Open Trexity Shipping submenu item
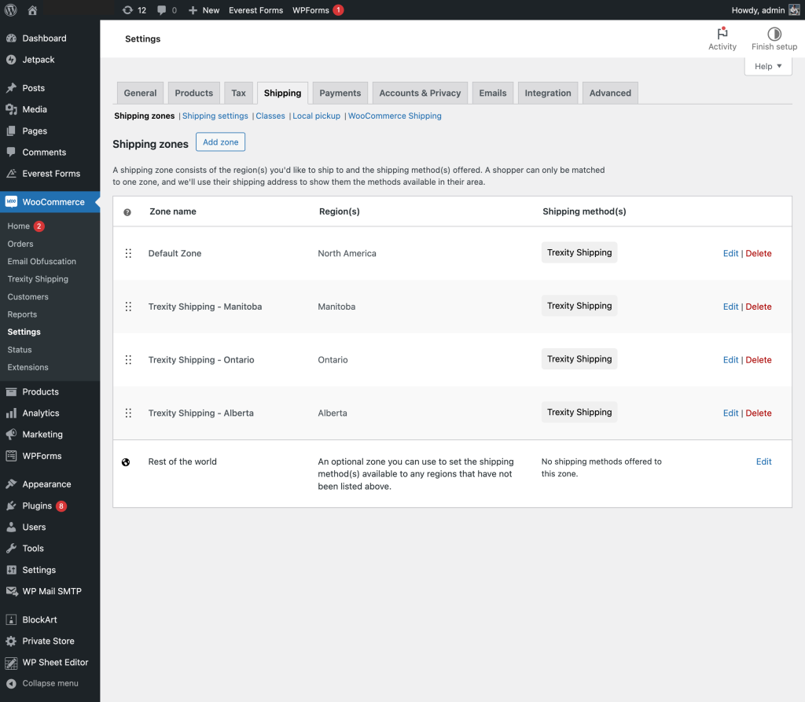Viewport: 805px width, 702px height. pos(38,279)
